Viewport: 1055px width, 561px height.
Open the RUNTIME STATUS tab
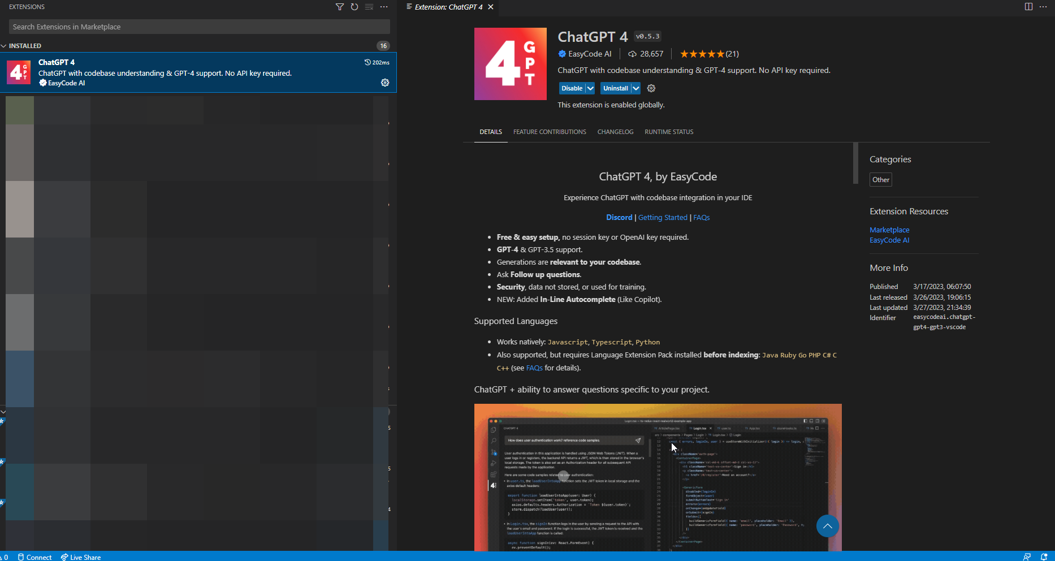(x=669, y=132)
